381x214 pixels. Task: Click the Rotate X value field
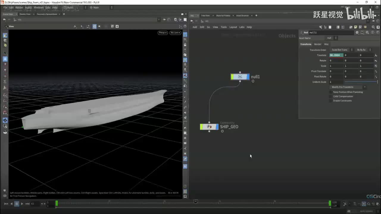tap(336, 61)
